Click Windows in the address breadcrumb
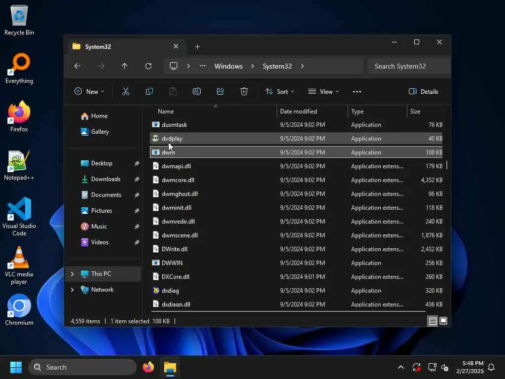The image size is (505, 379). click(228, 66)
